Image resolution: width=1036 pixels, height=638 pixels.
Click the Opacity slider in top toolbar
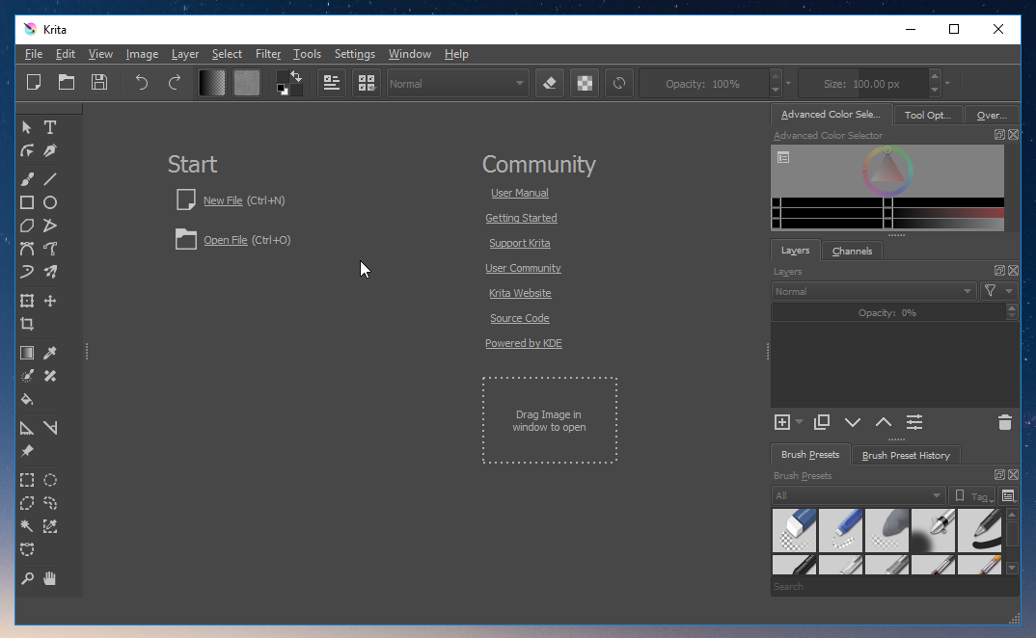point(703,84)
